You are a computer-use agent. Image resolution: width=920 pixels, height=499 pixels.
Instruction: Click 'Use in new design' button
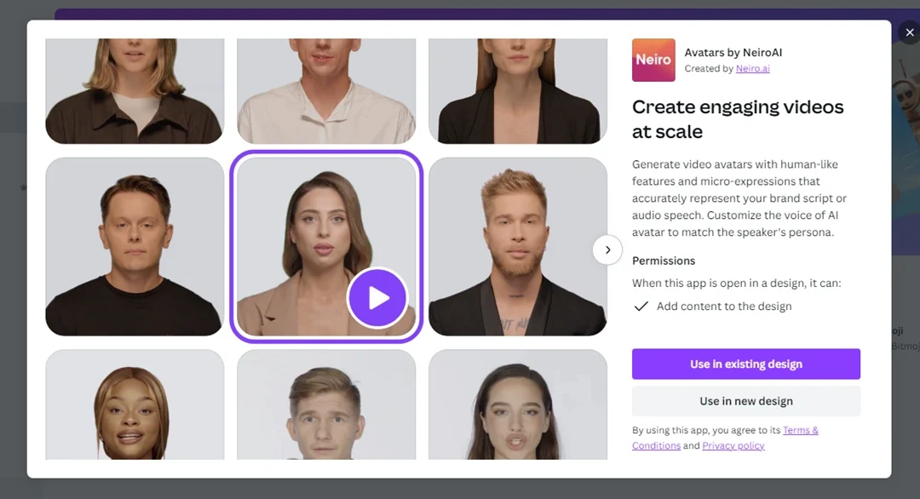(745, 401)
